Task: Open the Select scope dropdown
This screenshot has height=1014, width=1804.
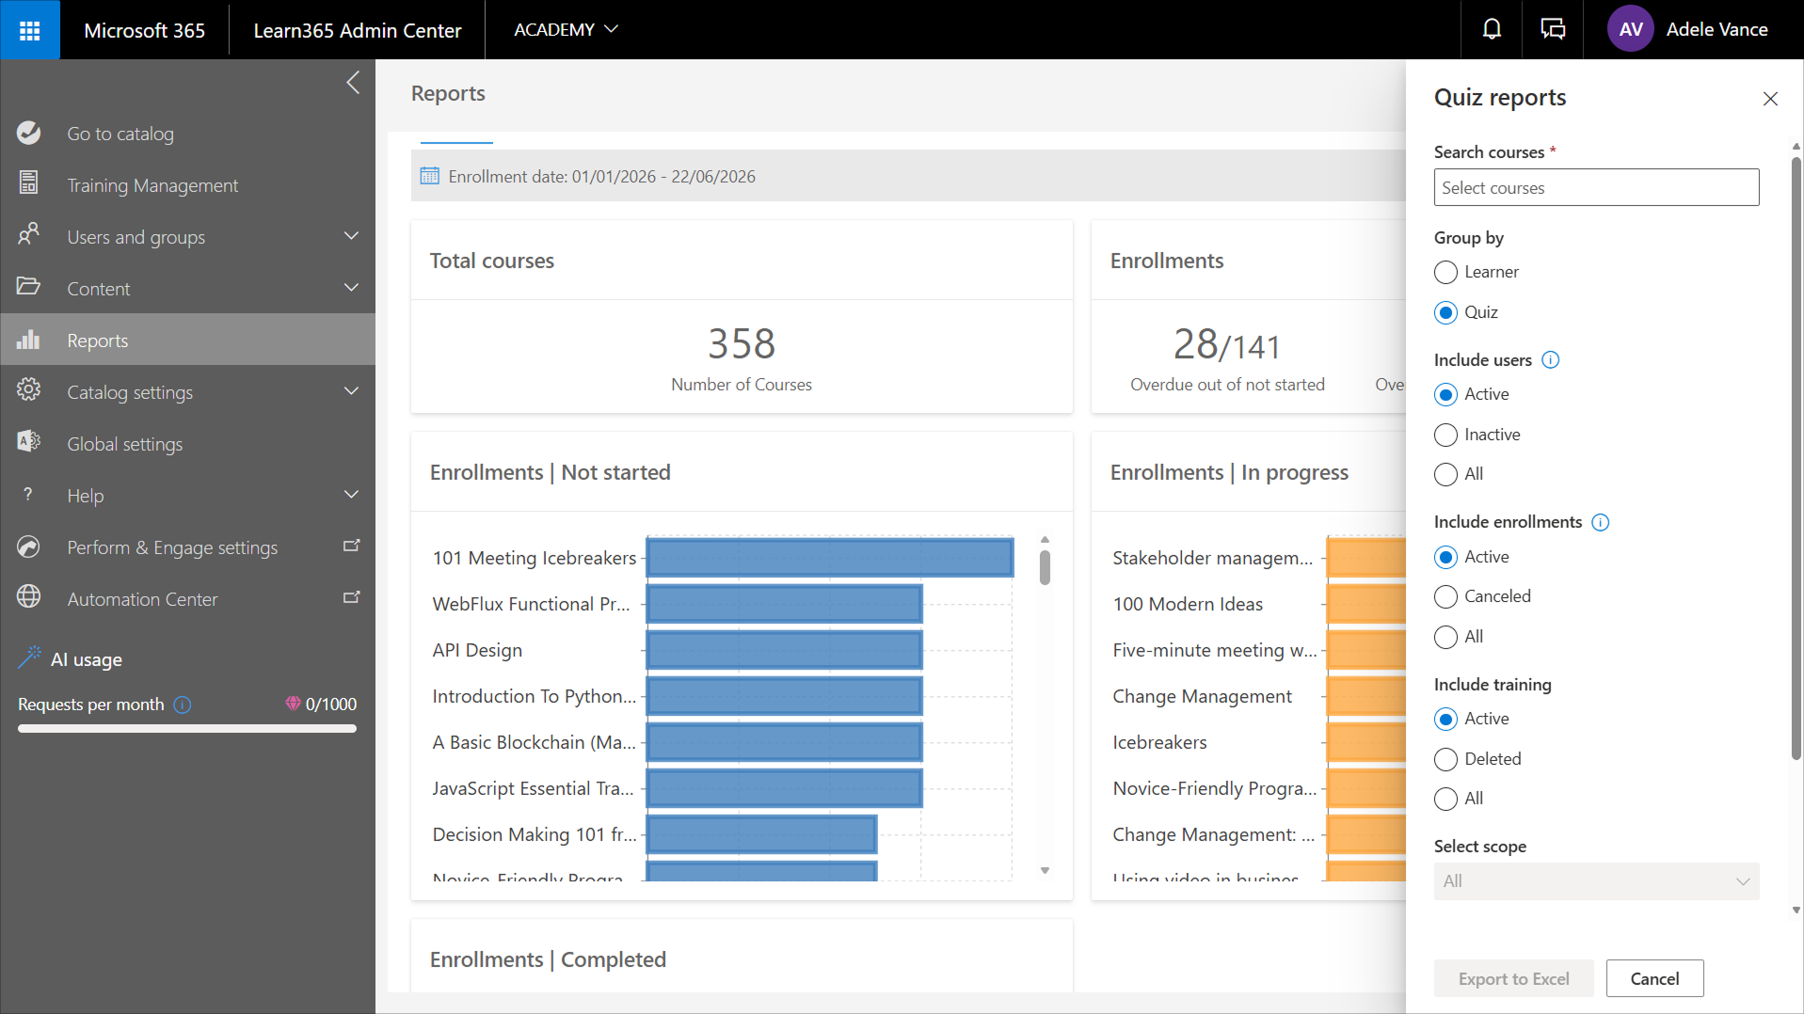Action: pos(1596,881)
